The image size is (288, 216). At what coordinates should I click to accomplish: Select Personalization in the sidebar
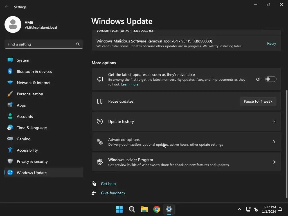(44, 94)
